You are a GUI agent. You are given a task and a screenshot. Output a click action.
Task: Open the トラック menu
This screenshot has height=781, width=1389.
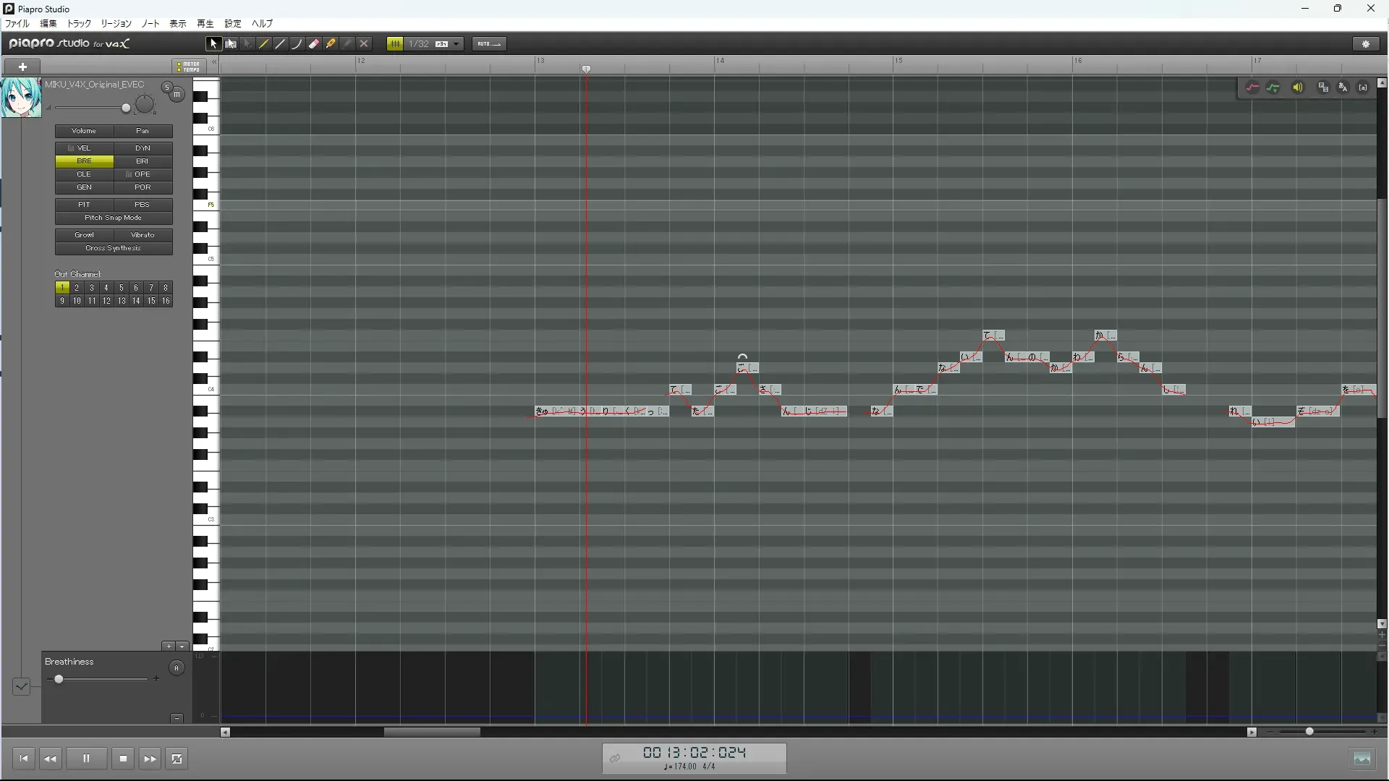(79, 24)
